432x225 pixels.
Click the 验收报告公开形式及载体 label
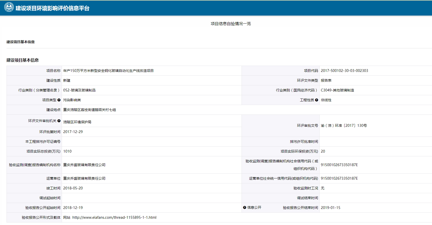[x=41, y=217]
